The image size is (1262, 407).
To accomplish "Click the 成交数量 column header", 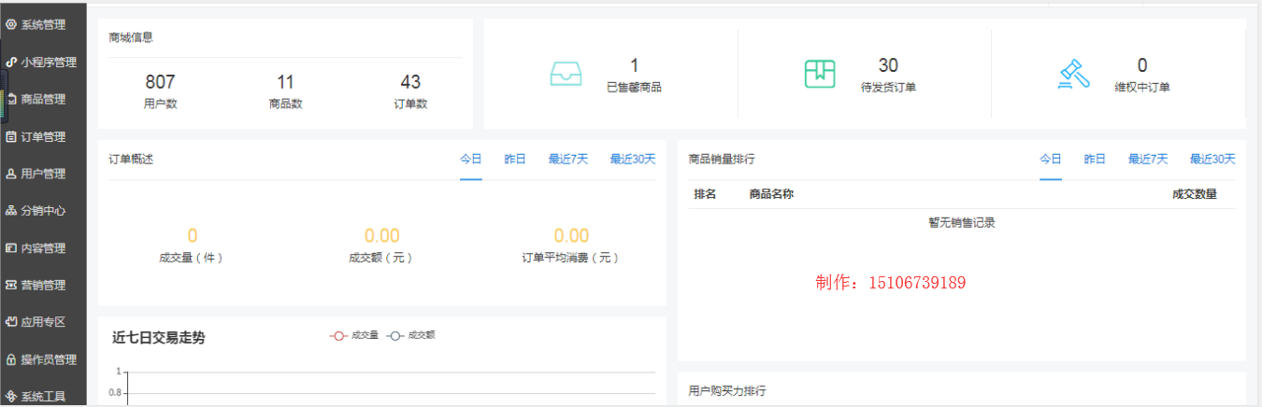I will click(x=1195, y=194).
